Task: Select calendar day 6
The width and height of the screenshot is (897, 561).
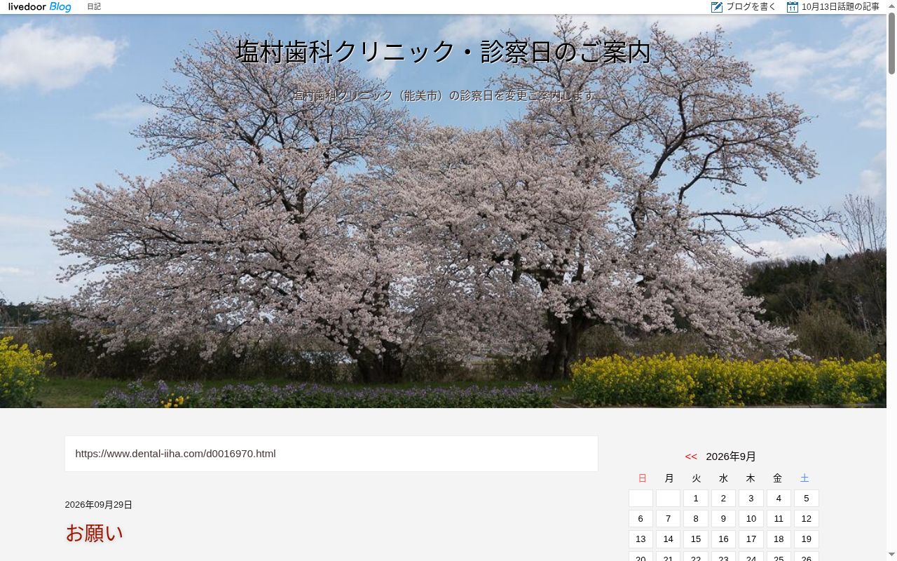Action: (641, 519)
